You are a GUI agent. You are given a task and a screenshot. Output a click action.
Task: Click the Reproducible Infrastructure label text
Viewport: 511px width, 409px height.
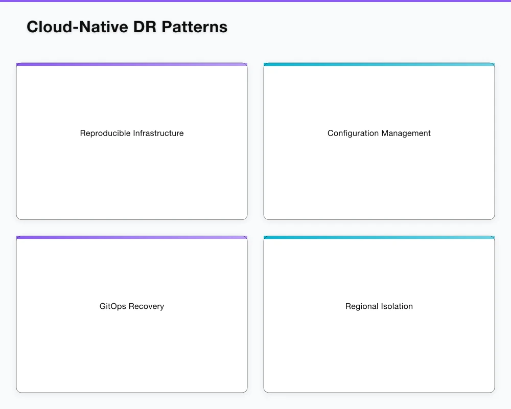click(132, 133)
